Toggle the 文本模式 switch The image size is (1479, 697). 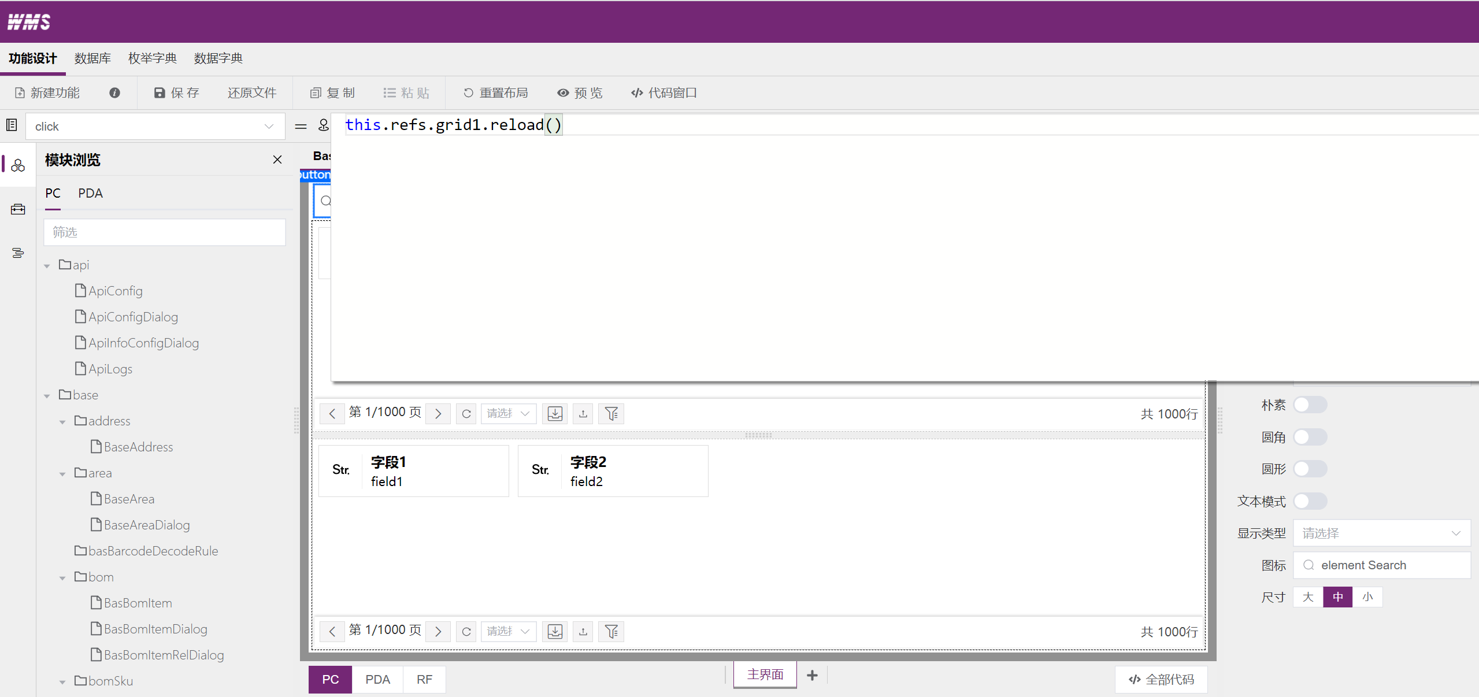tap(1310, 501)
